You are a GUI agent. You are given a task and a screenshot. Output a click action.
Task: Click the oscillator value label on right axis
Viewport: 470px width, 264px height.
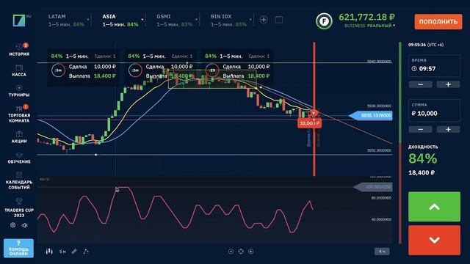(373, 187)
